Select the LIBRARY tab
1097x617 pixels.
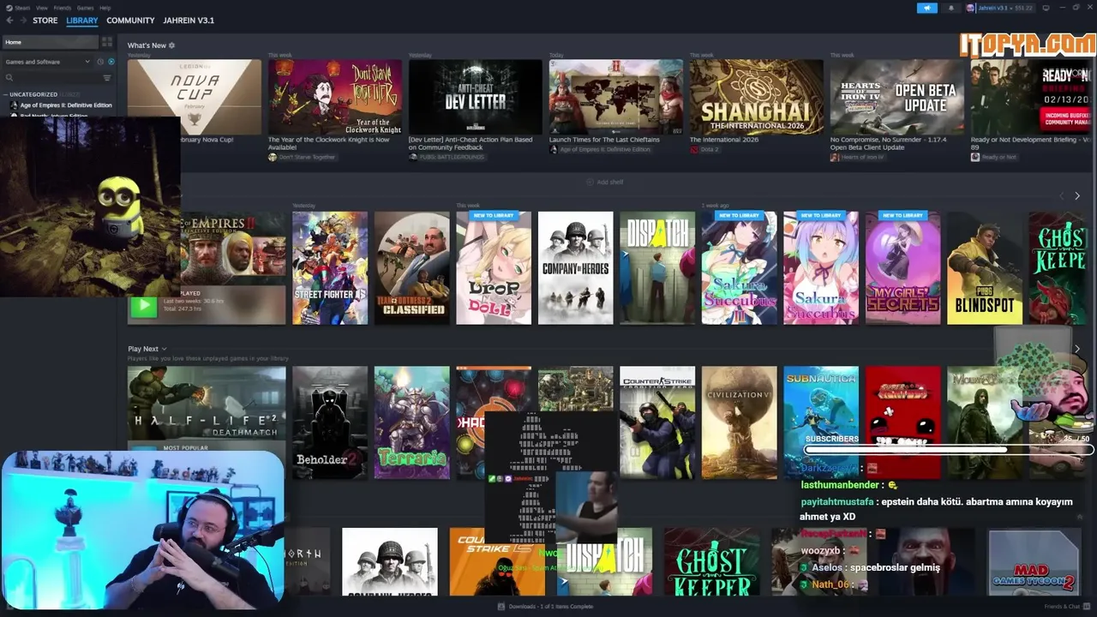tap(82, 21)
